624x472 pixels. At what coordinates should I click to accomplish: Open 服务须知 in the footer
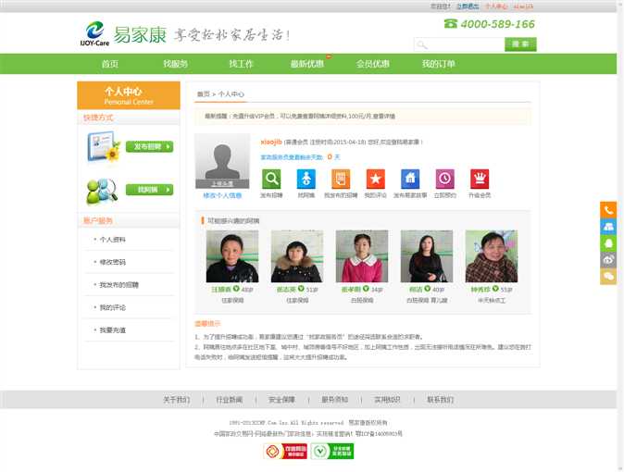point(335,400)
